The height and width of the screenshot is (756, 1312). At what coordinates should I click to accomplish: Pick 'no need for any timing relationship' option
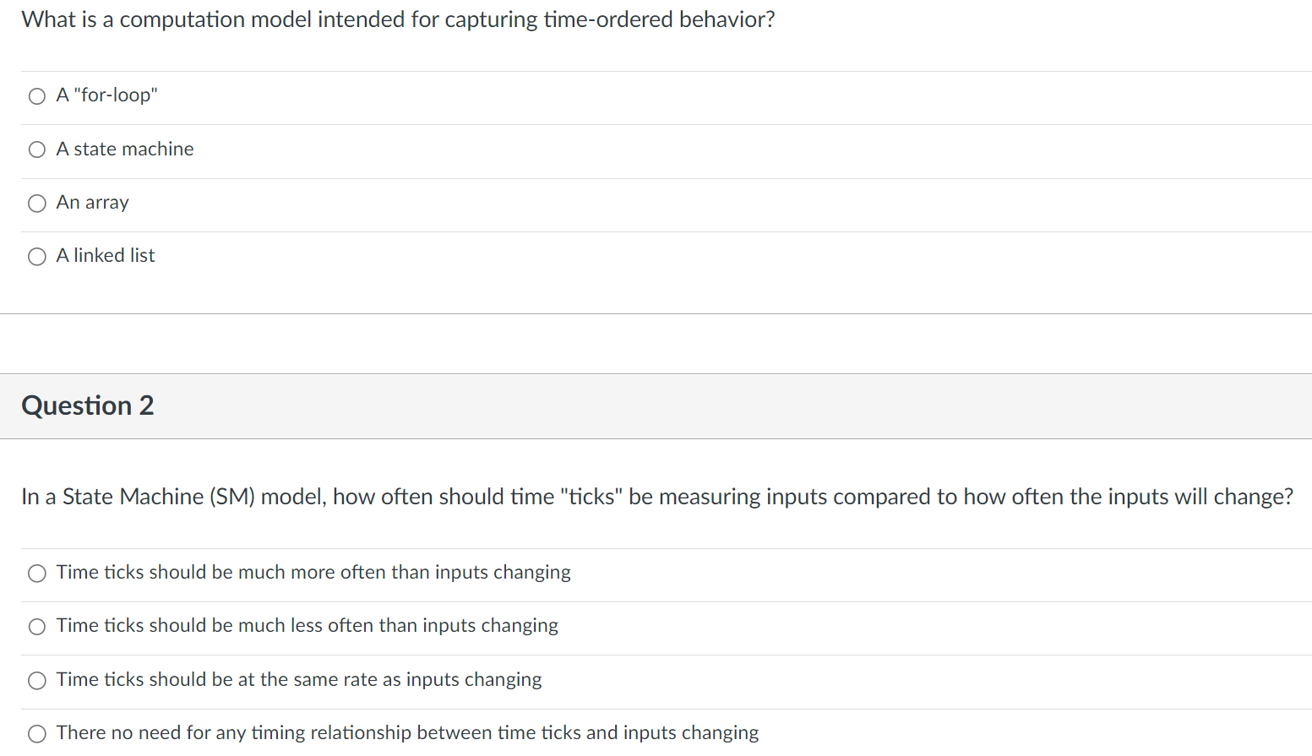point(37,733)
